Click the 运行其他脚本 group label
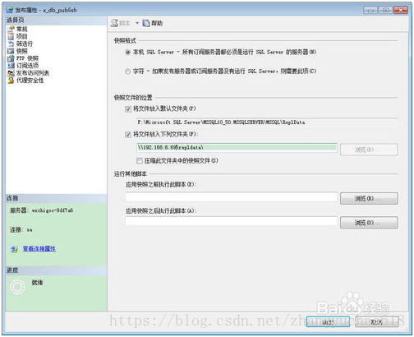 [131, 174]
